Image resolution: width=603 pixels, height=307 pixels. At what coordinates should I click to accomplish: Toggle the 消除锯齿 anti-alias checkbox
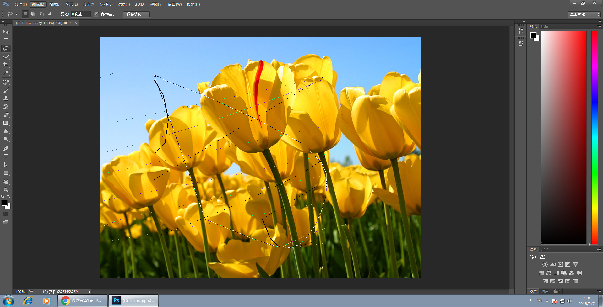coord(96,14)
